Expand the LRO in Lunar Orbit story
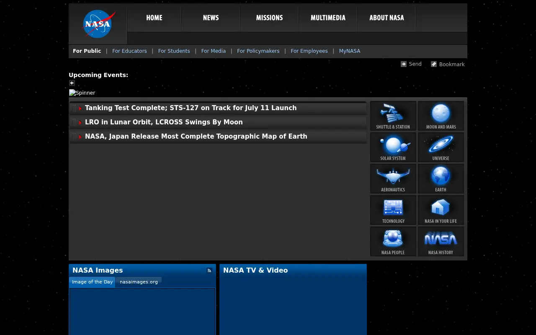The width and height of the screenshot is (536, 335). 218,122
